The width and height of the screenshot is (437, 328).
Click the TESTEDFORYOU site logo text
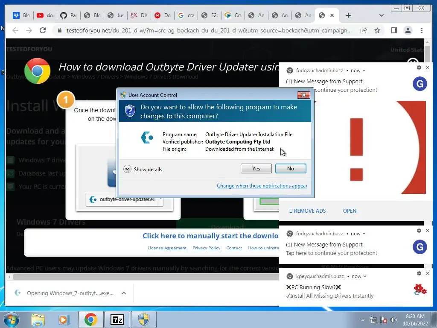29,50
